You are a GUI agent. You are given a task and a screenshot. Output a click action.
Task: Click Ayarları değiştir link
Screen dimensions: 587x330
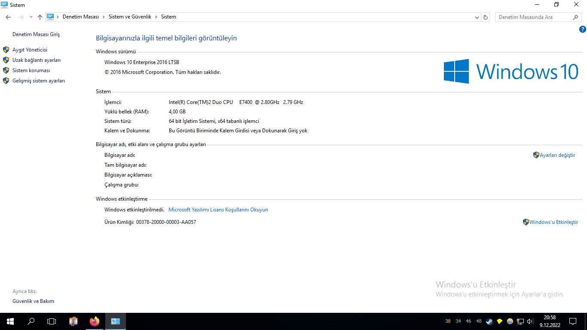tap(557, 155)
